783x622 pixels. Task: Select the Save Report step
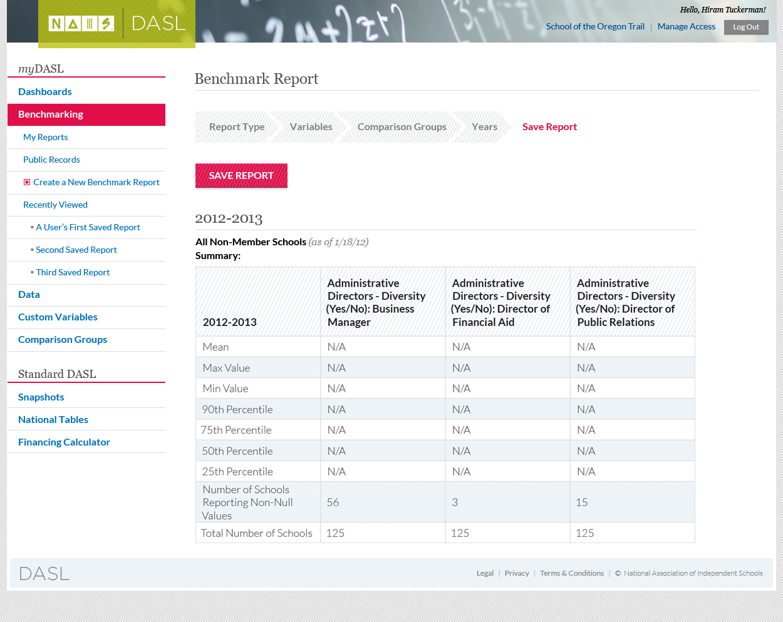tap(550, 127)
